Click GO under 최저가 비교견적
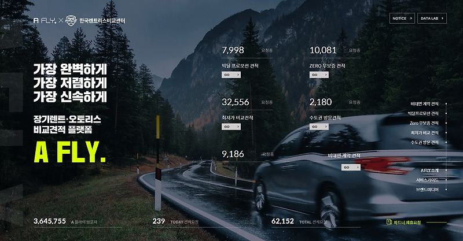 click(x=231, y=127)
